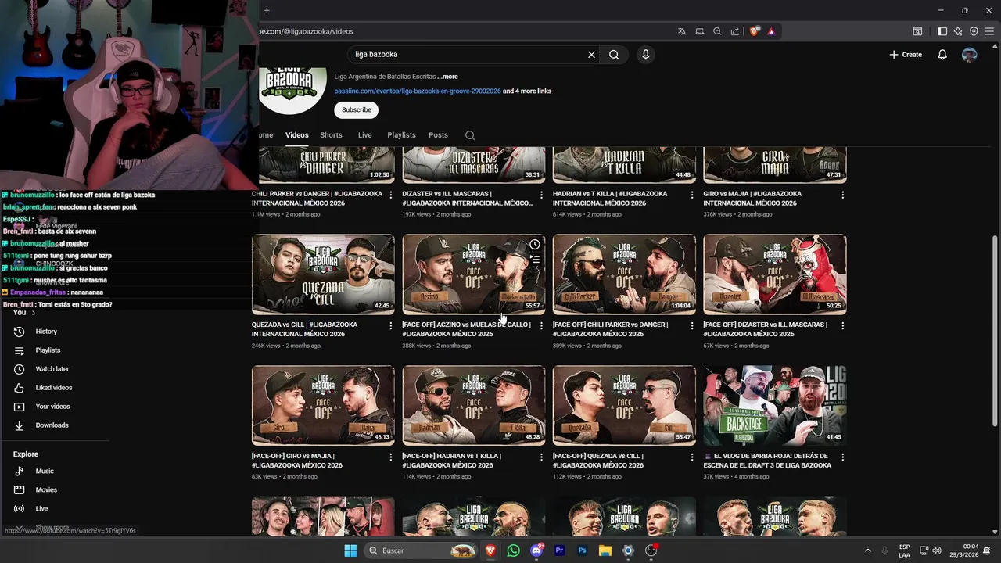Screen dimensions: 1001x563
Task: Open FACE-OFF DIZASTER vs ILL MASCARAS thumbnail
Action: [775, 274]
